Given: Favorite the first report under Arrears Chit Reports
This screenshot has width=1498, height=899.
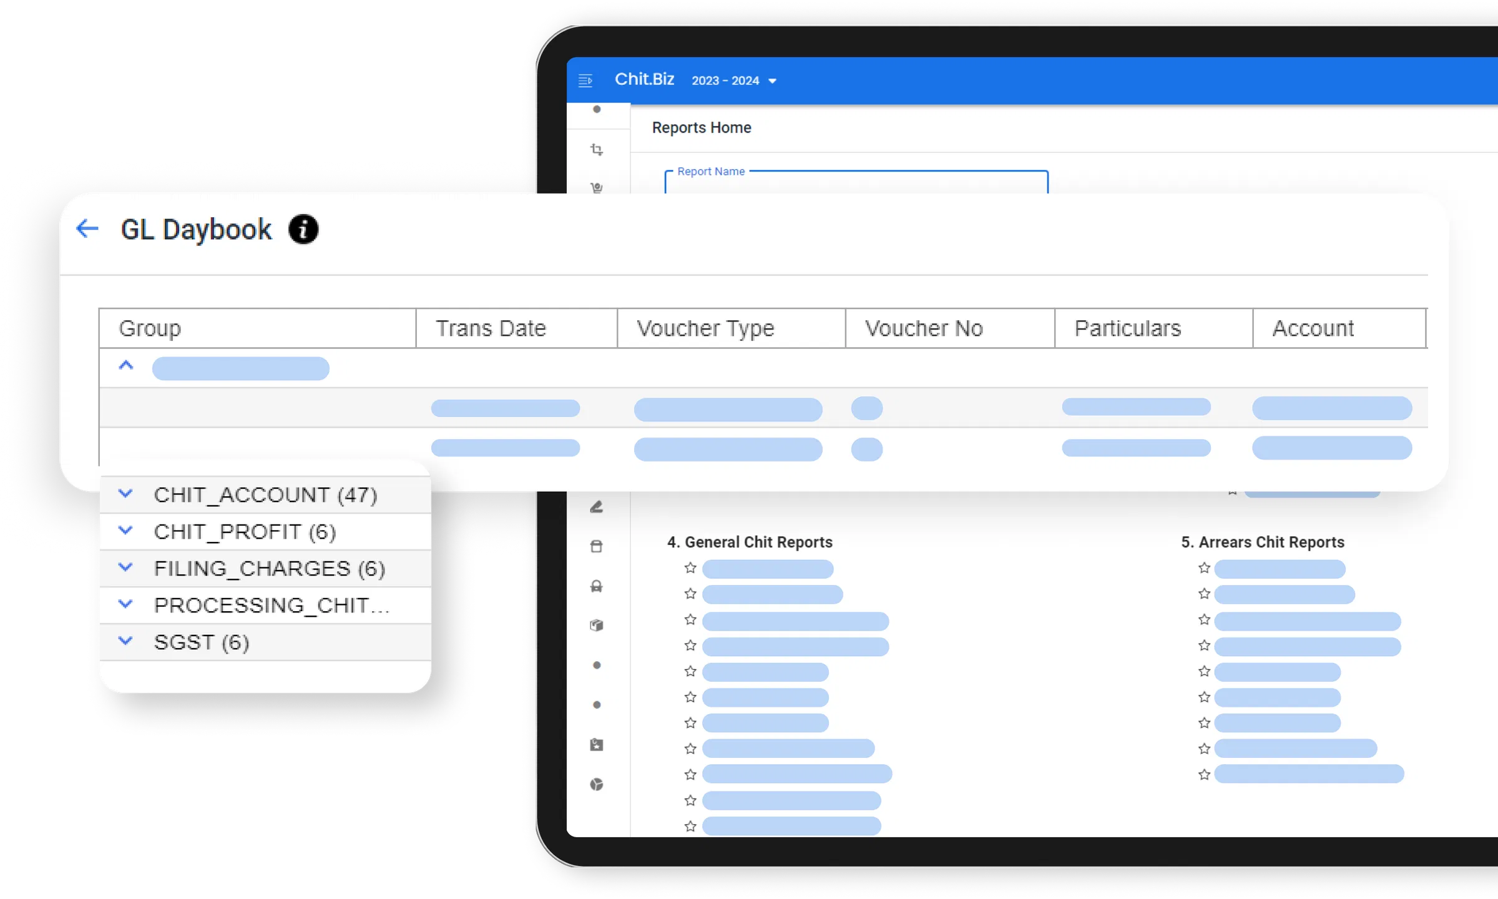Looking at the screenshot, I should pos(1205,568).
